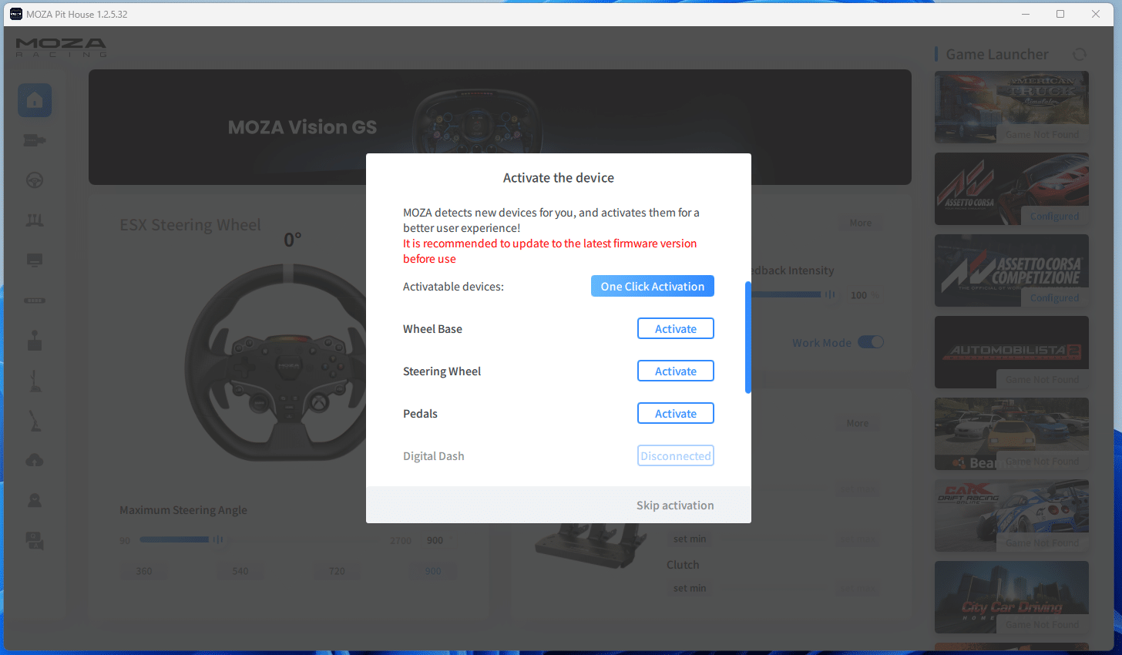Open the cloud firmware update icon
The width and height of the screenshot is (1122, 655).
pyautogui.click(x=35, y=461)
